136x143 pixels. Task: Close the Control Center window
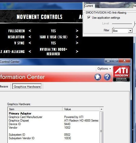pyautogui.click(x=124, y=61)
